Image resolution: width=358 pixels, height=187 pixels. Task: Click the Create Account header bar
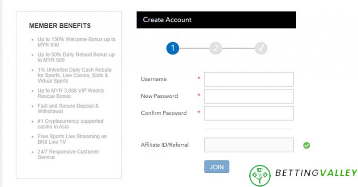[216, 20]
